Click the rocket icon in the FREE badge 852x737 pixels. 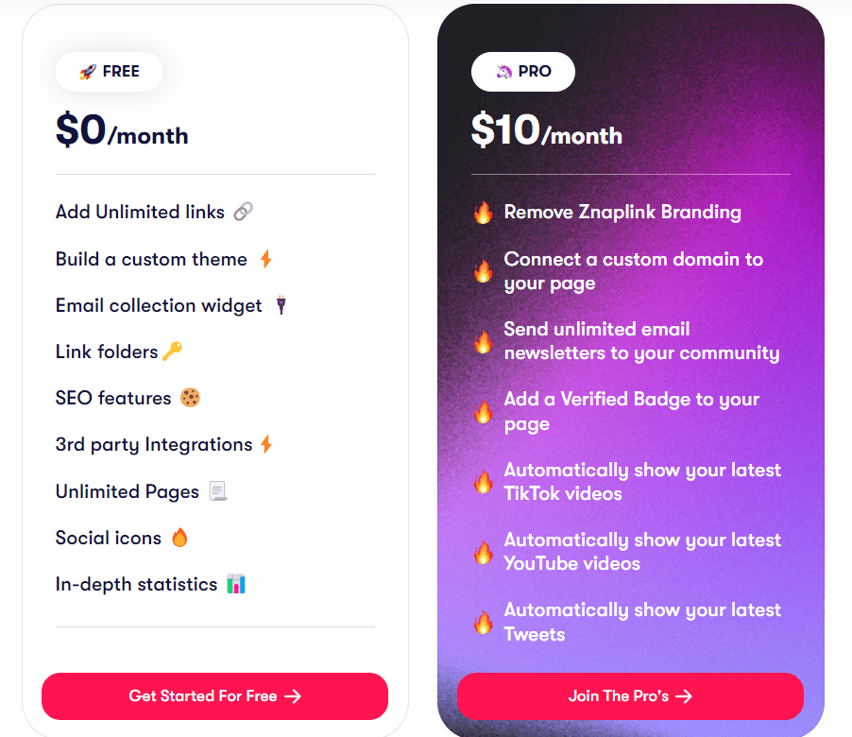coord(88,71)
